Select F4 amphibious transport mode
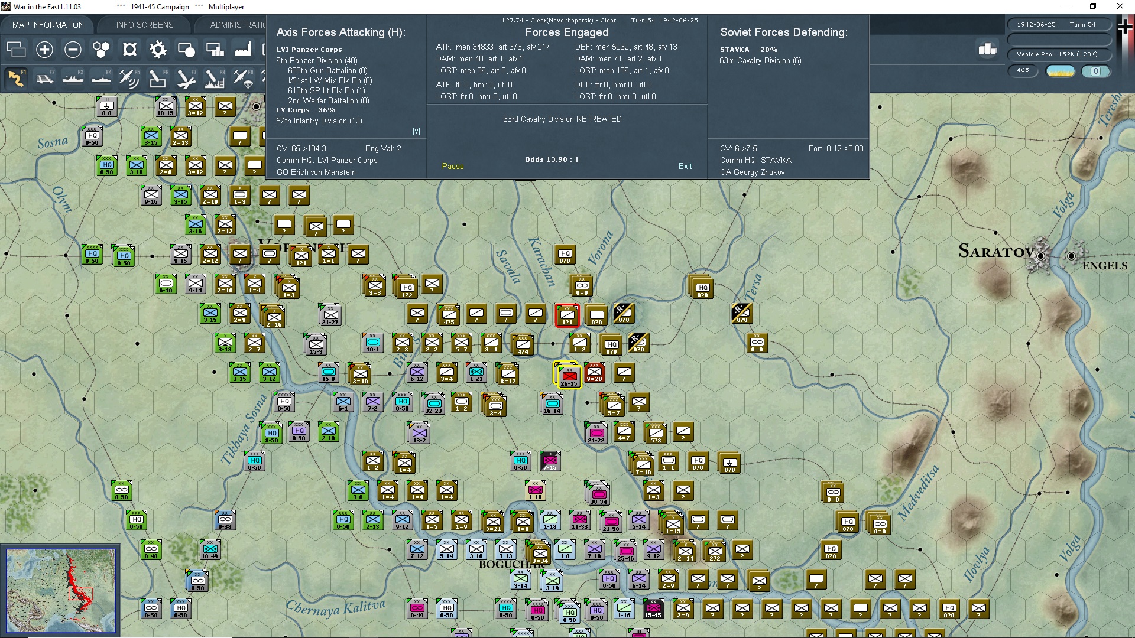This screenshot has width=1135, height=638. (x=101, y=78)
